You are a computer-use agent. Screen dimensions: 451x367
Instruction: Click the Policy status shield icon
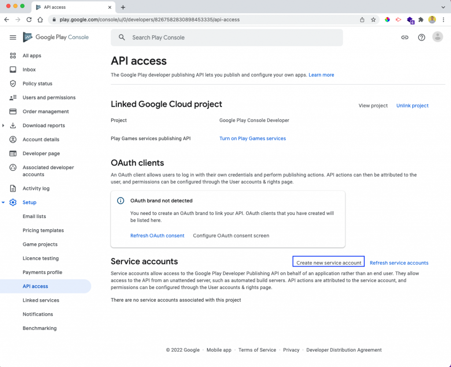point(13,83)
